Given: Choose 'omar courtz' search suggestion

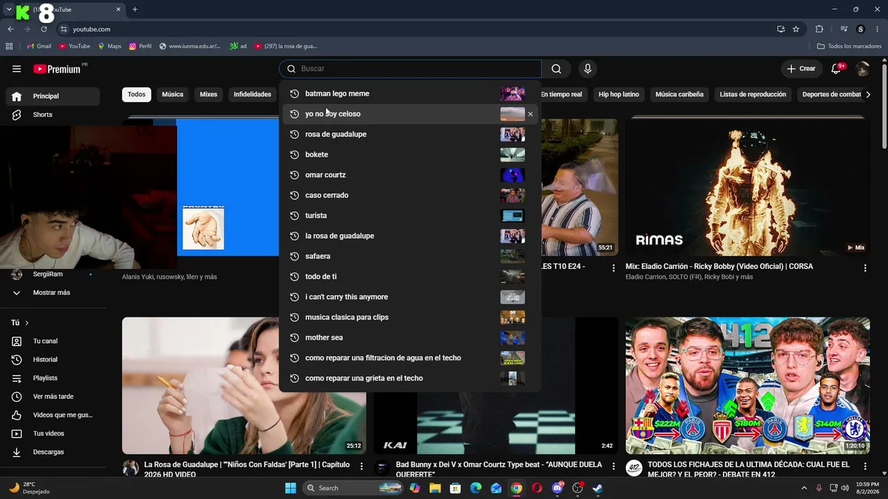Looking at the screenshot, I should click(410, 175).
